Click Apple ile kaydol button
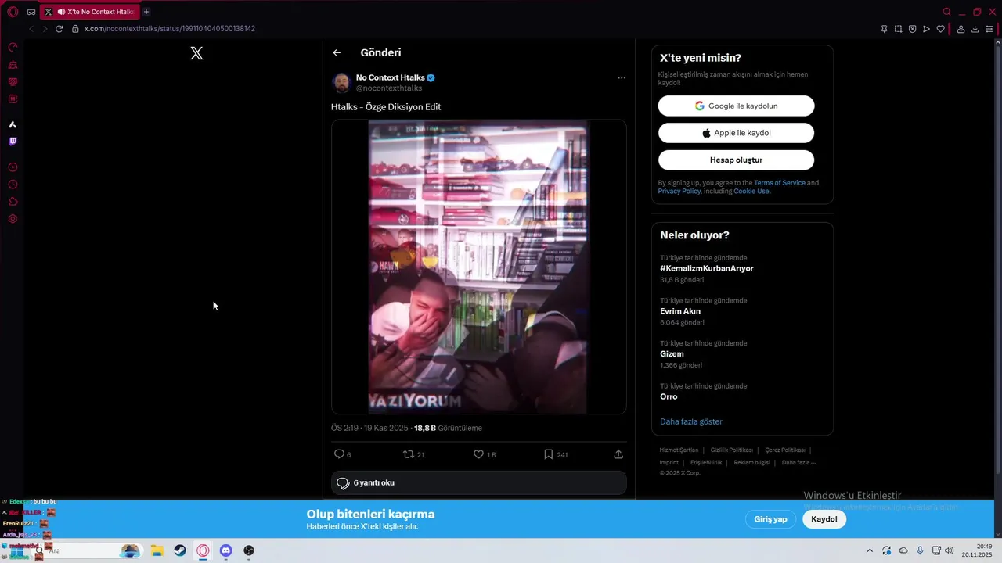Viewport: 1002px width, 563px height. pos(736,133)
